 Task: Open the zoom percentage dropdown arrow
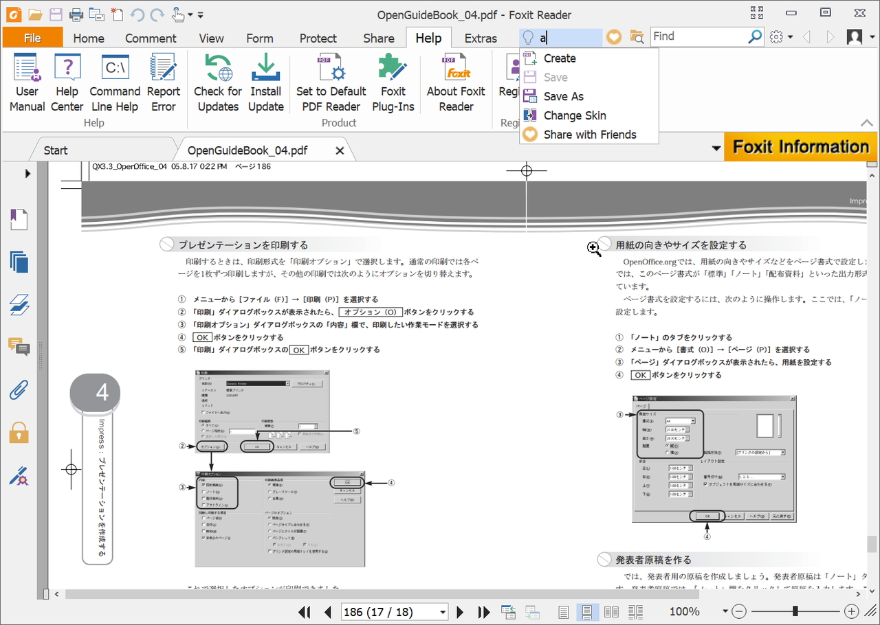(x=725, y=611)
